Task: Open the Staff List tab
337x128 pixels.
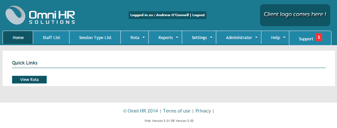Action: tap(51, 37)
